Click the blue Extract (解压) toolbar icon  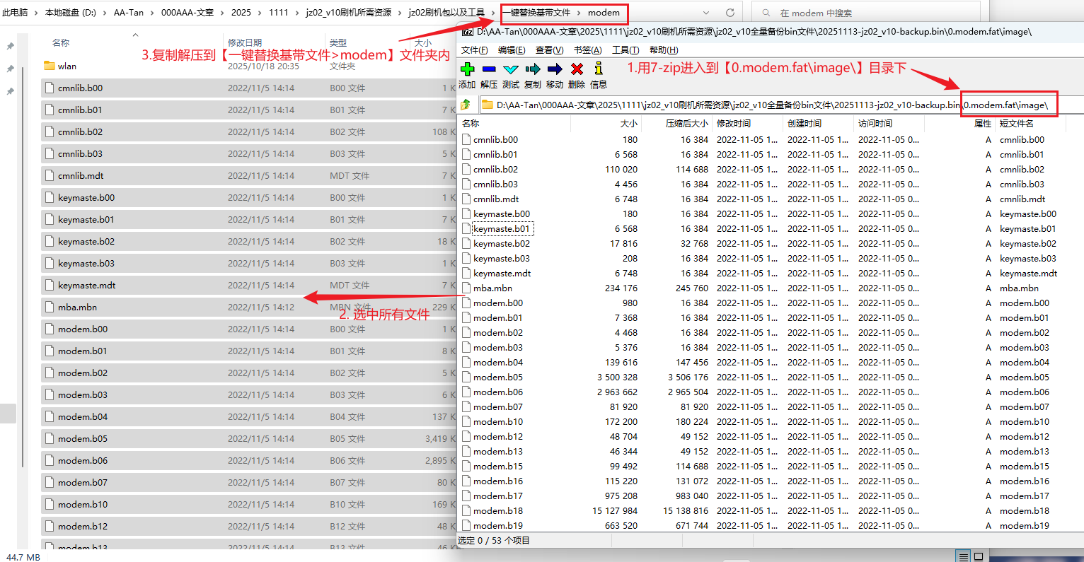point(489,69)
